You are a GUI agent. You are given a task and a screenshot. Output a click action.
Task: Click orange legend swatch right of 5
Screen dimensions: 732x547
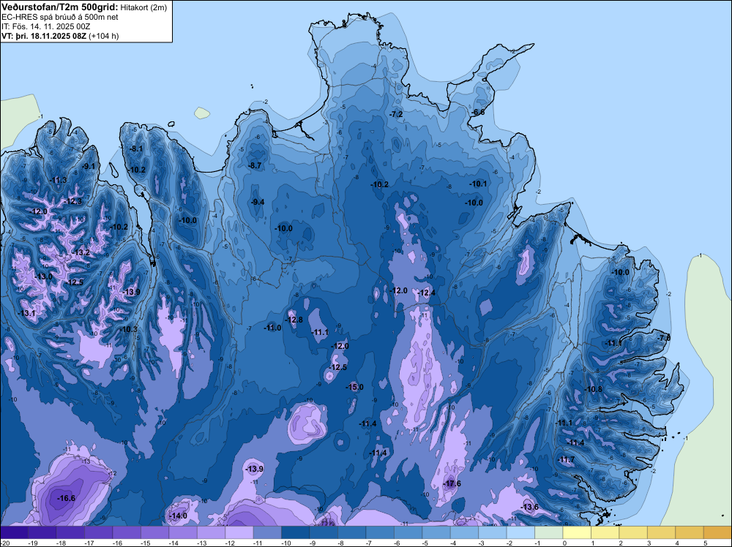coord(717,532)
